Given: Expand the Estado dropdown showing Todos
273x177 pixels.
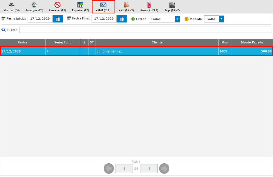Looking at the screenshot, I should (x=177, y=19).
